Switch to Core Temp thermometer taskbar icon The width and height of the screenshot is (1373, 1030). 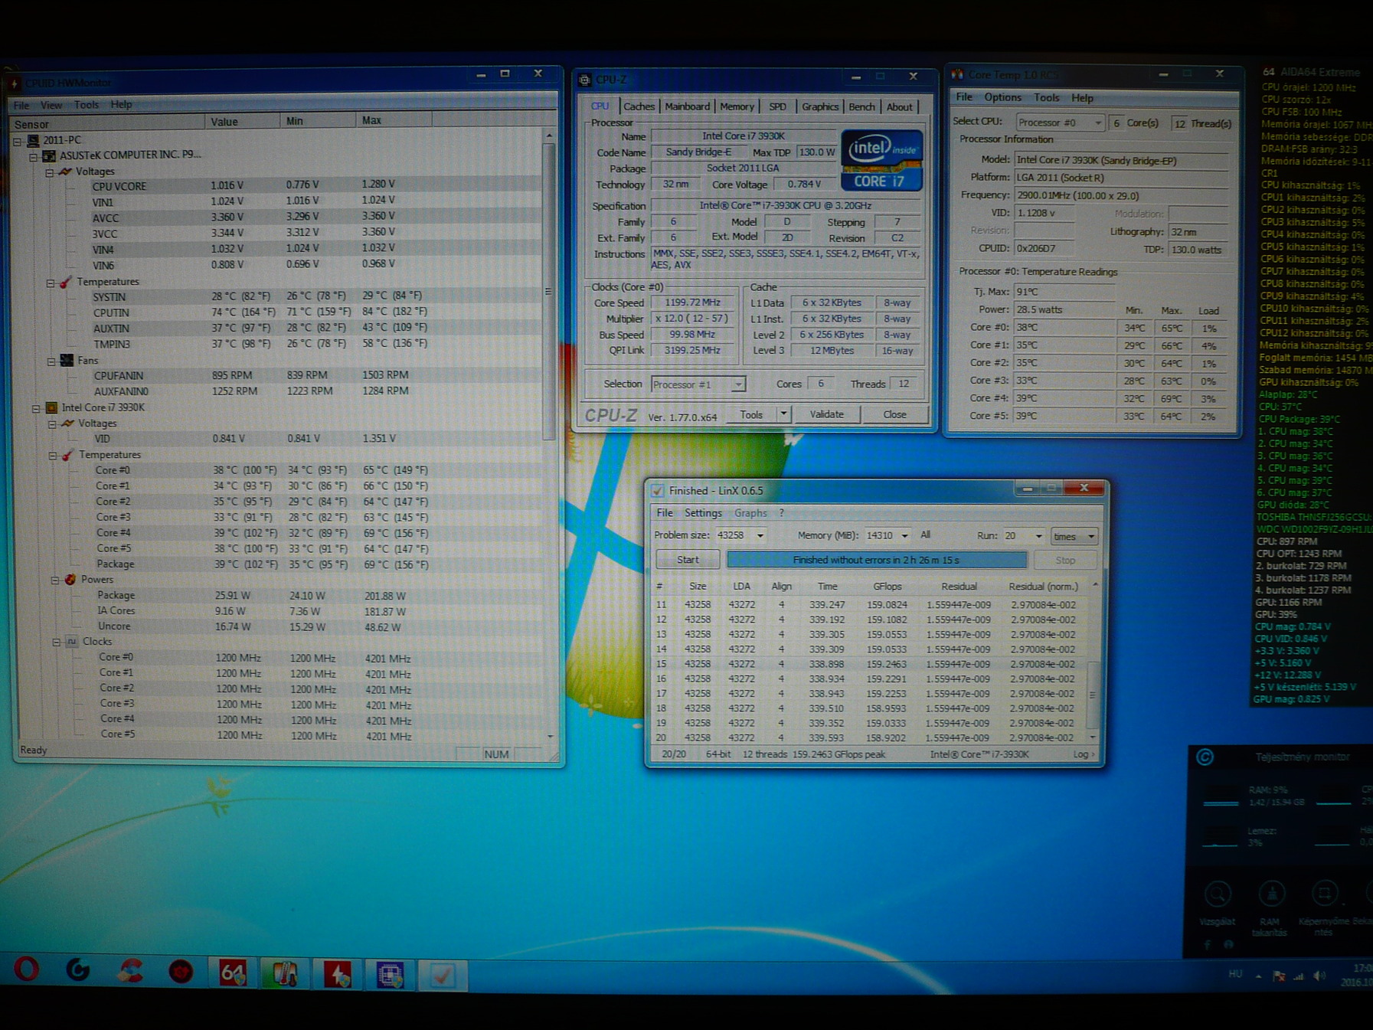pos(285,974)
